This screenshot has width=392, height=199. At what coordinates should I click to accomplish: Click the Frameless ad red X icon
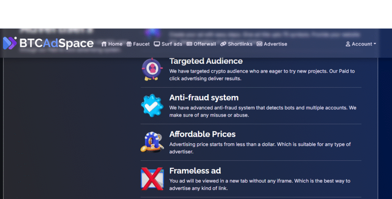152,178
